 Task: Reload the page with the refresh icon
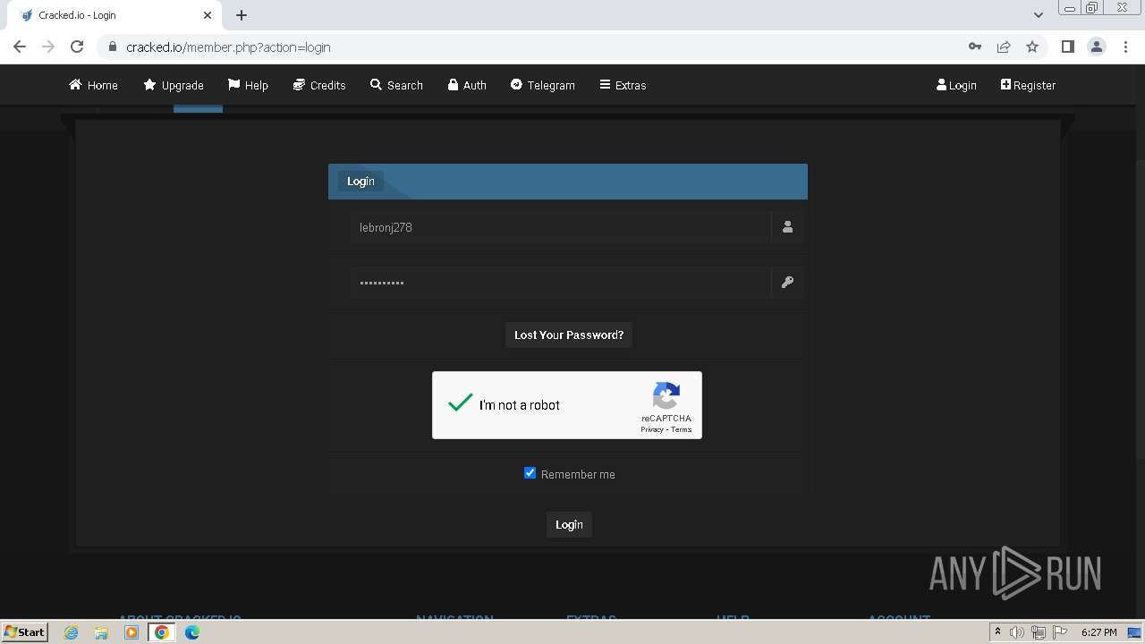77,47
